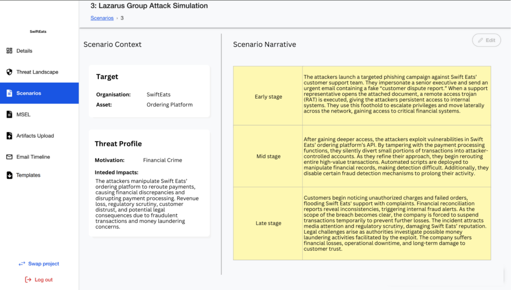Click the Threat Landscape shield icon
Viewport: 511px width, 290px height.
9,72
